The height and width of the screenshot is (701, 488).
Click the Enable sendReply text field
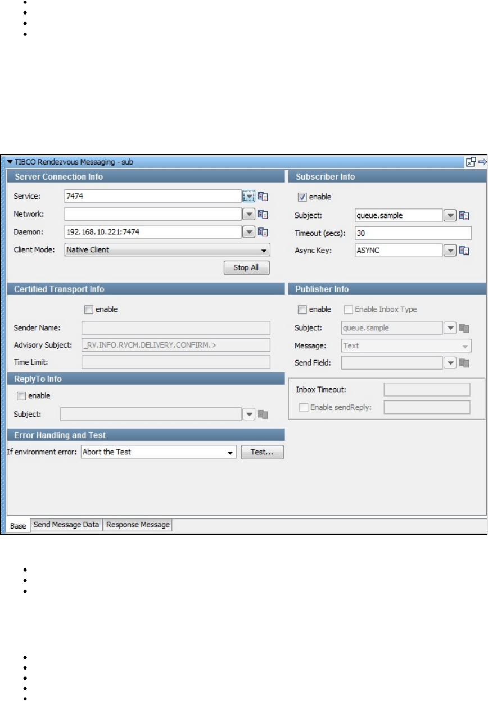[427, 407]
